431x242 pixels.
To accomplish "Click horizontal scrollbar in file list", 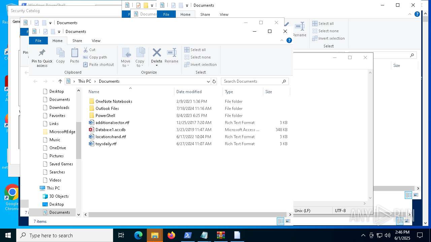I will [187, 214].
